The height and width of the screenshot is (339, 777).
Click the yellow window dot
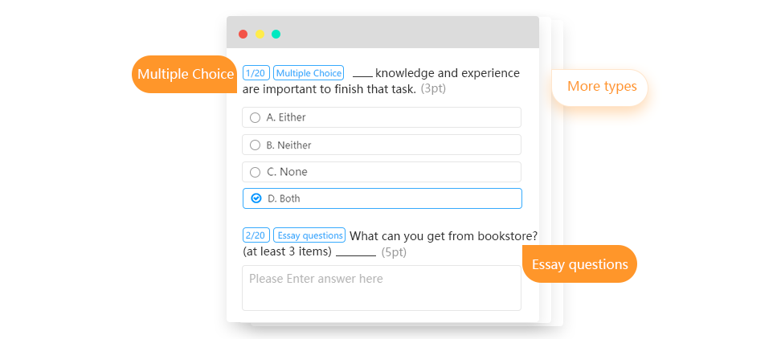coord(260,34)
